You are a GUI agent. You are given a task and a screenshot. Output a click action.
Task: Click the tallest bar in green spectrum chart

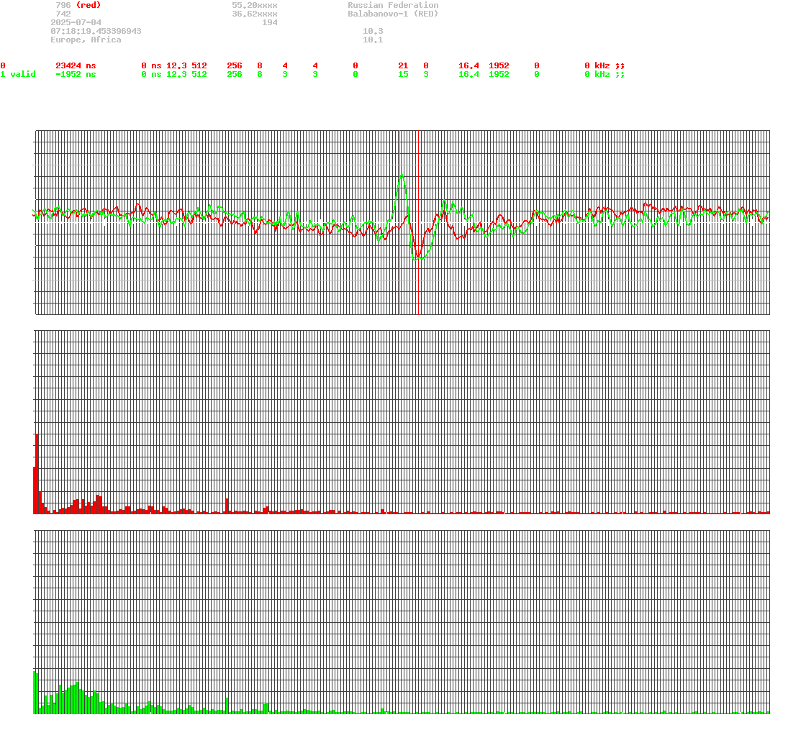tap(35, 693)
